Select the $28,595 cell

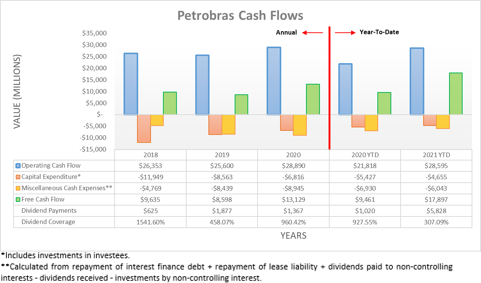pos(436,166)
